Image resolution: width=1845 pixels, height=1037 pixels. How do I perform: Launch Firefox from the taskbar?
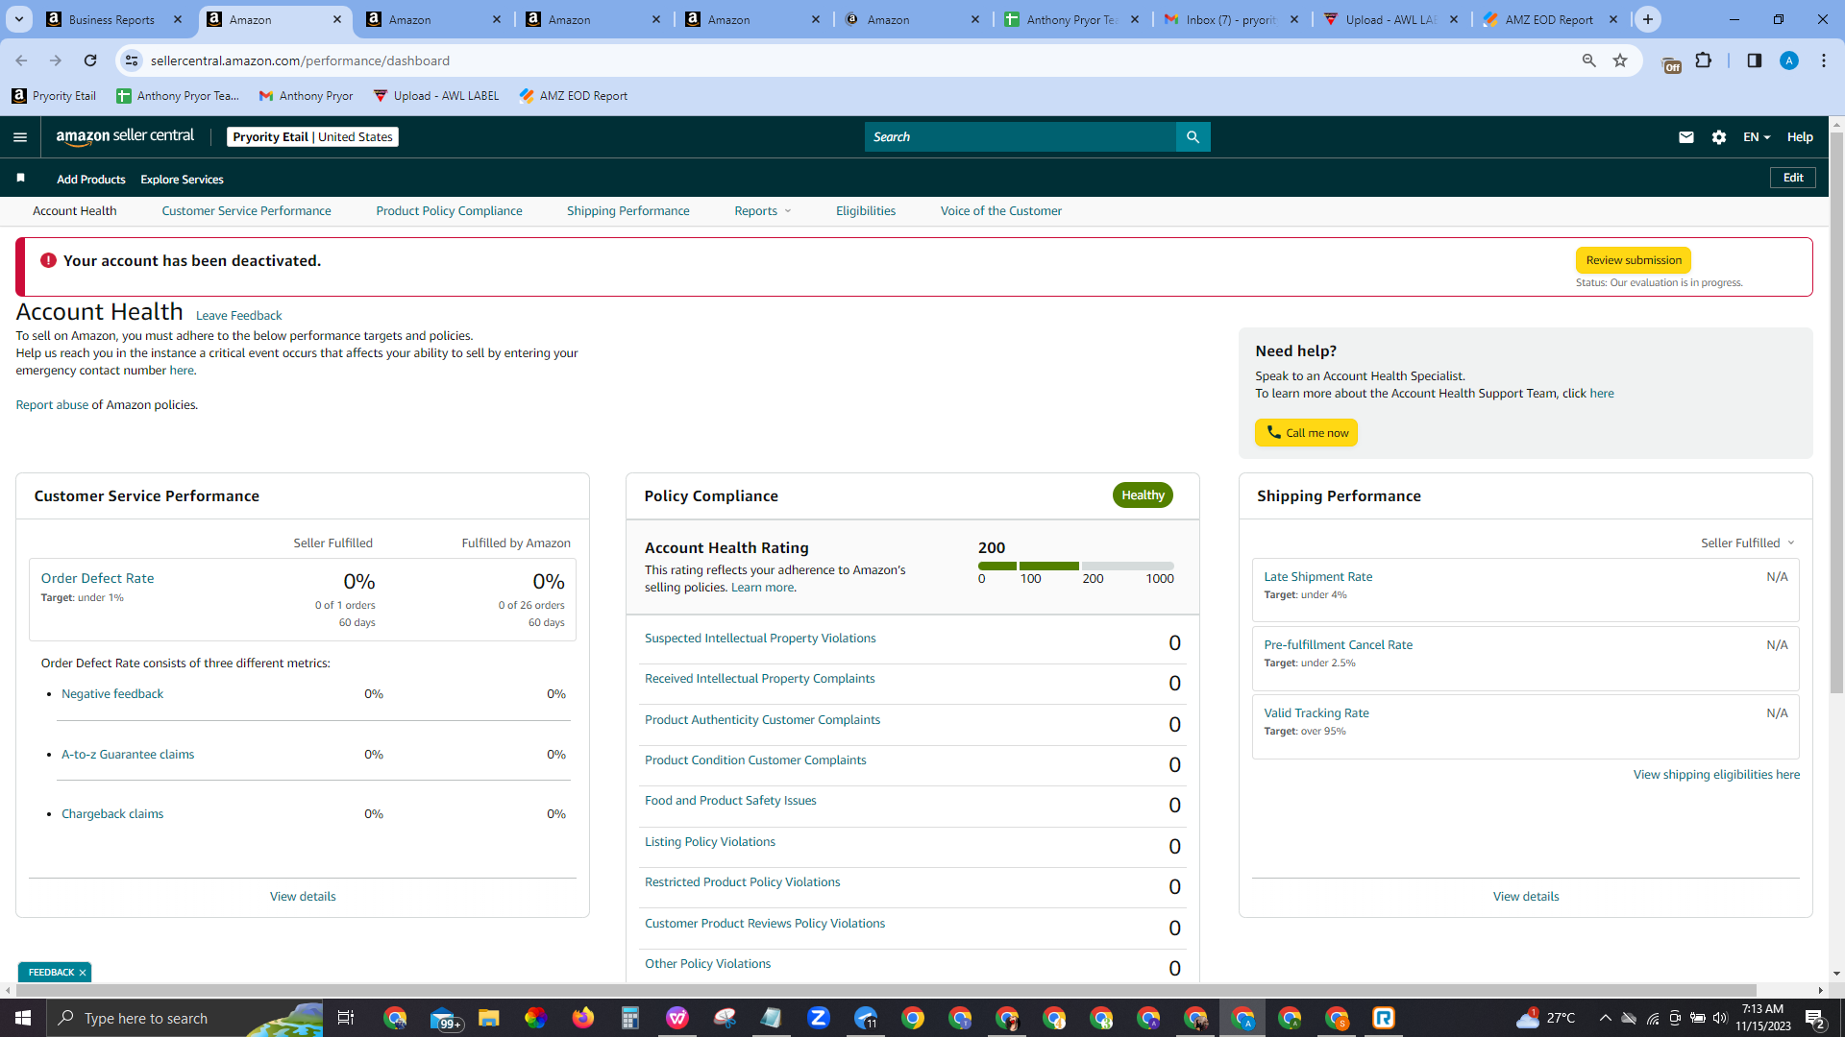(x=583, y=1018)
